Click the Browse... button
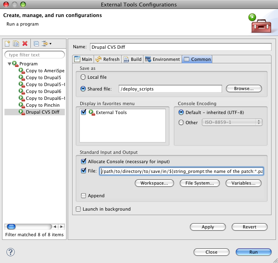The height and width of the screenshot is (263, 278). pyautogui.click(x=244, y=88)
